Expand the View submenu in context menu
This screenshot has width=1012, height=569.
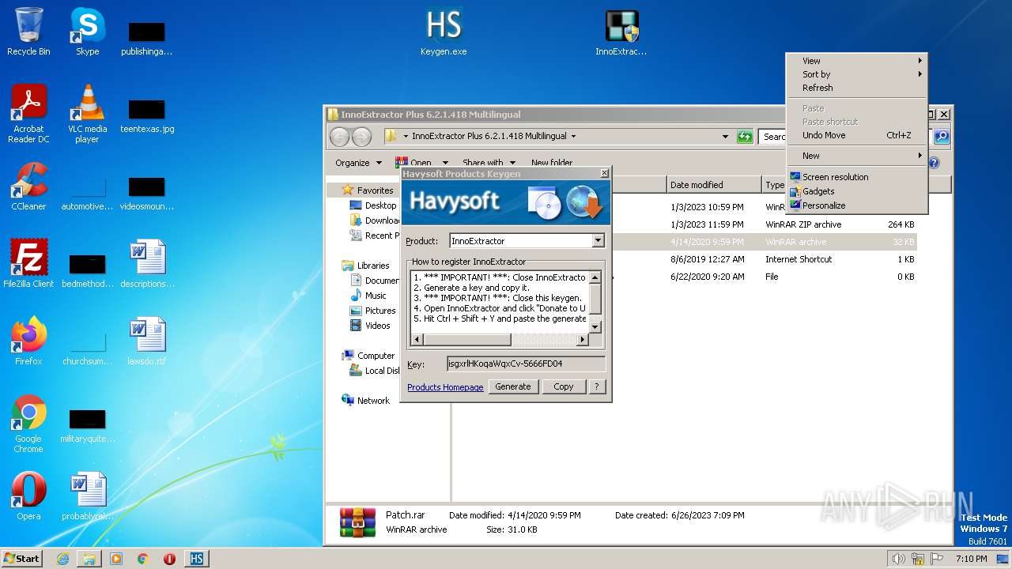tap(856, 61)
